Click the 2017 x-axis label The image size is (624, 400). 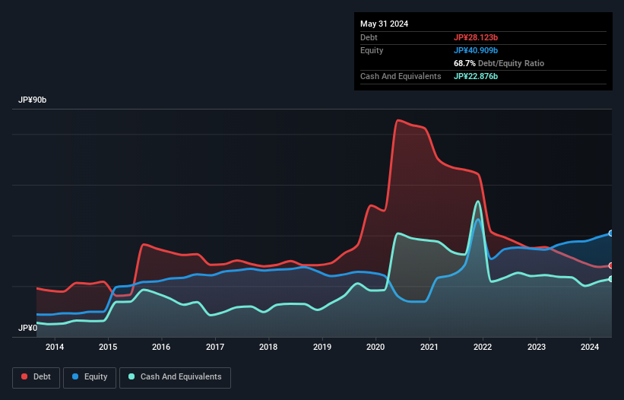click(215, 347)
